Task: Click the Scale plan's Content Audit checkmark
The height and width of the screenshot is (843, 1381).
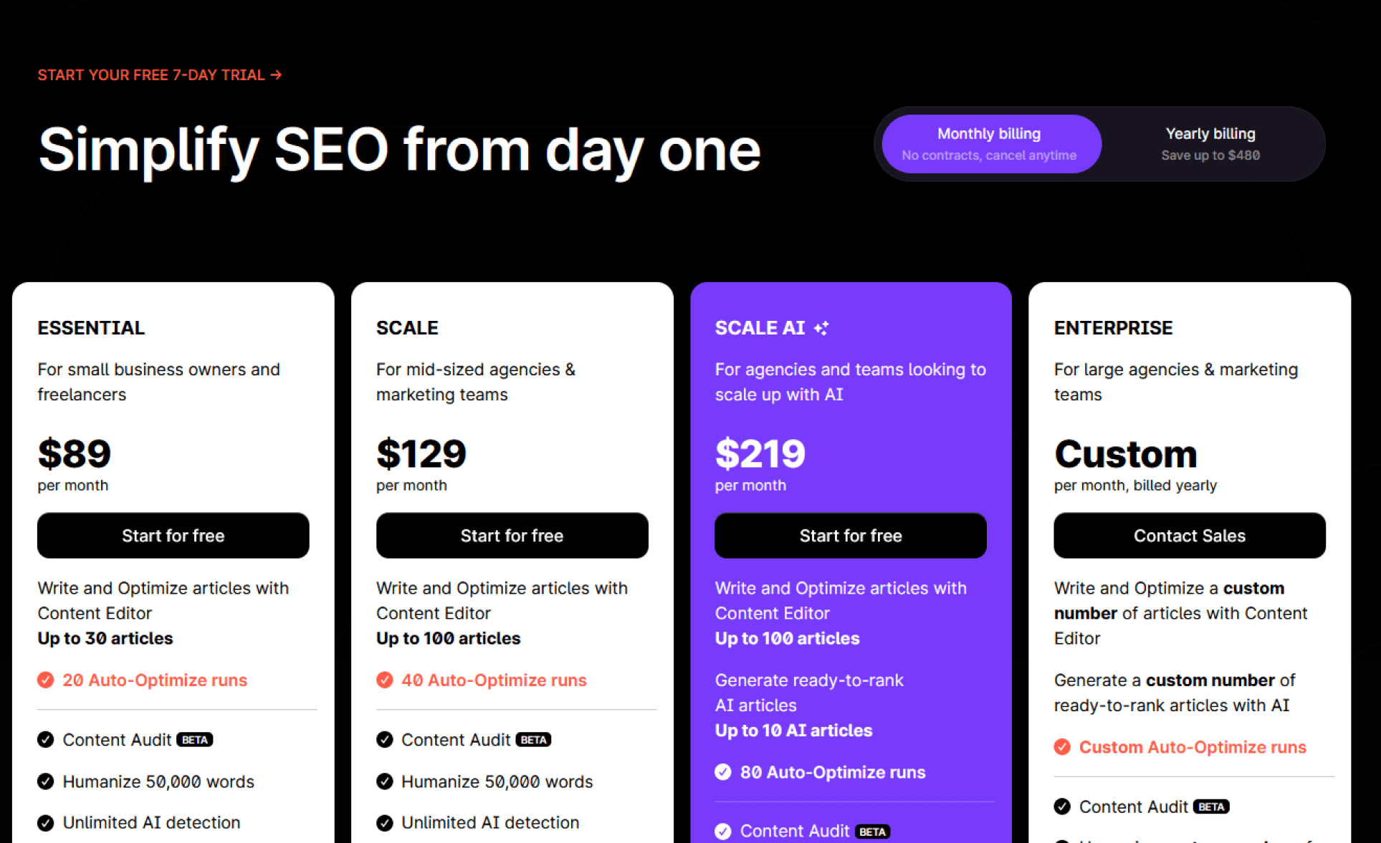Action: click(385, 740)
